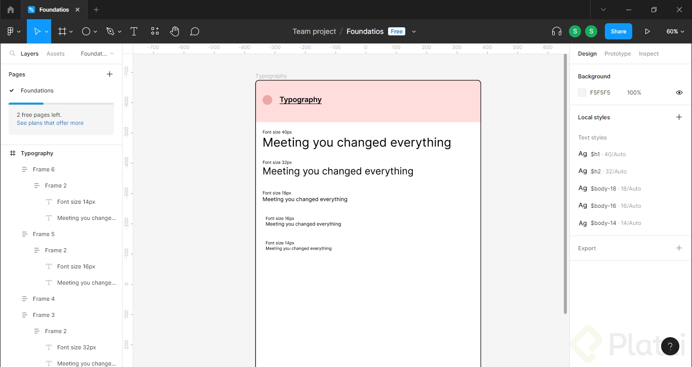Screen dimensions: 692x367
Task: Click the pink circle on the canvas
Action: click(267, 100)
